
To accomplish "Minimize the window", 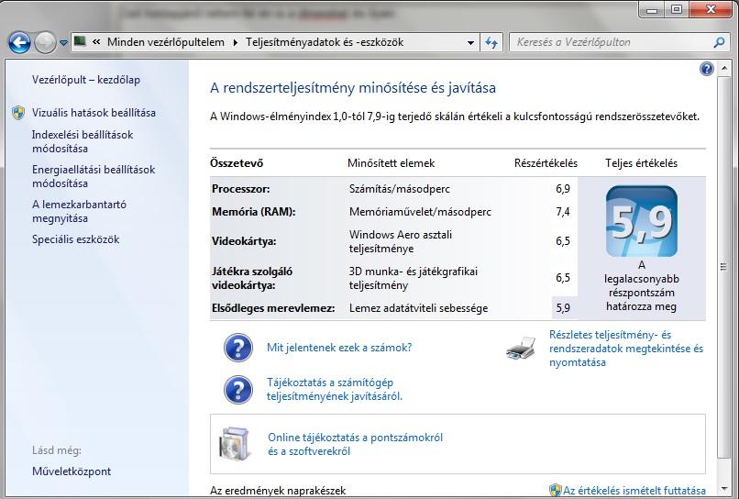I will 652,9.
